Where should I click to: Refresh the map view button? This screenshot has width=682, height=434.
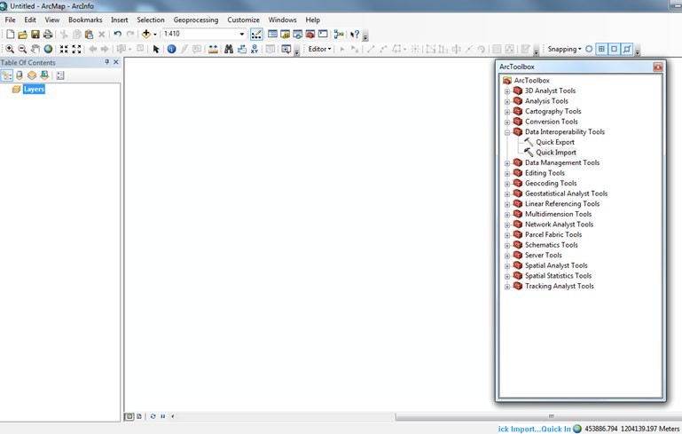click(153, 416)
